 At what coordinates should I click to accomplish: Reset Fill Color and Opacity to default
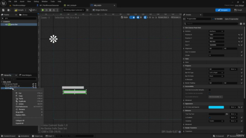point(239,107)
